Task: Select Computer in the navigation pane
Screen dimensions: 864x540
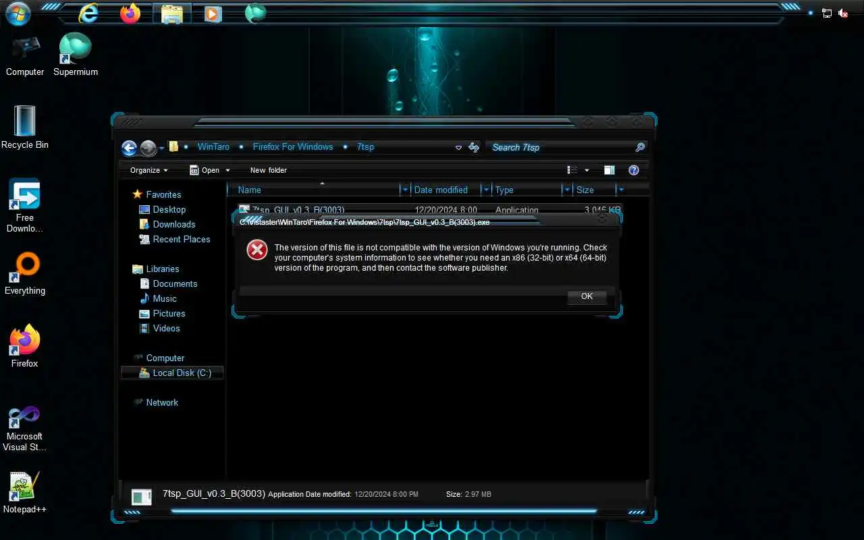Action: pyautogui.click(x=165, y=358)
